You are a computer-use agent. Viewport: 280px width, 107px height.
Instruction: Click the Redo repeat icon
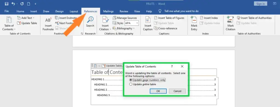(22, 4)
